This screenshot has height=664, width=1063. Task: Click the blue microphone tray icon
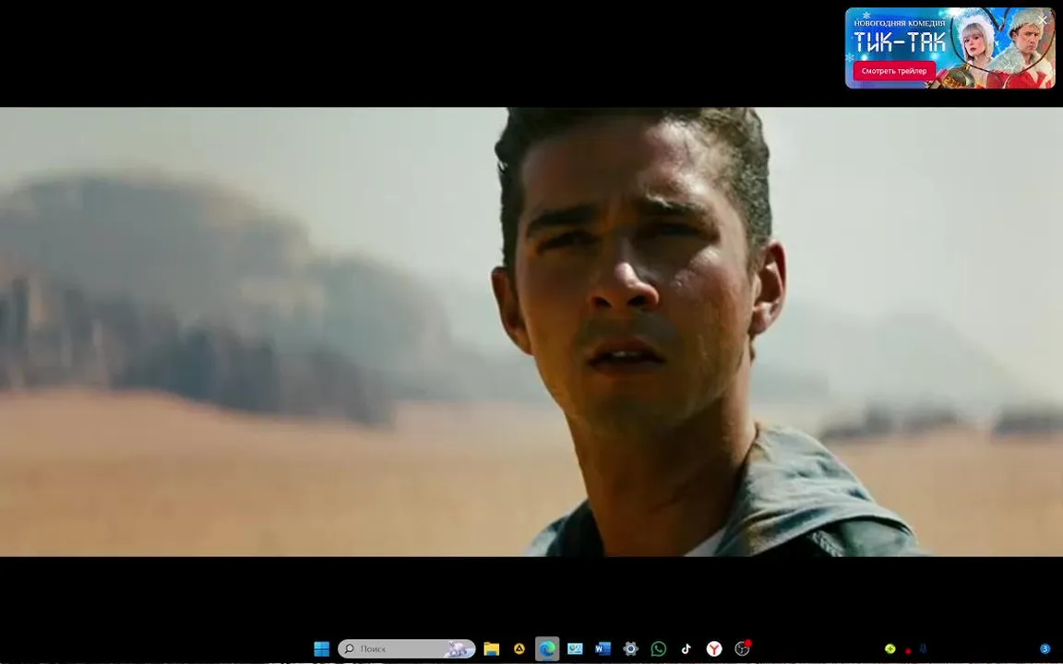pos(923,649)
